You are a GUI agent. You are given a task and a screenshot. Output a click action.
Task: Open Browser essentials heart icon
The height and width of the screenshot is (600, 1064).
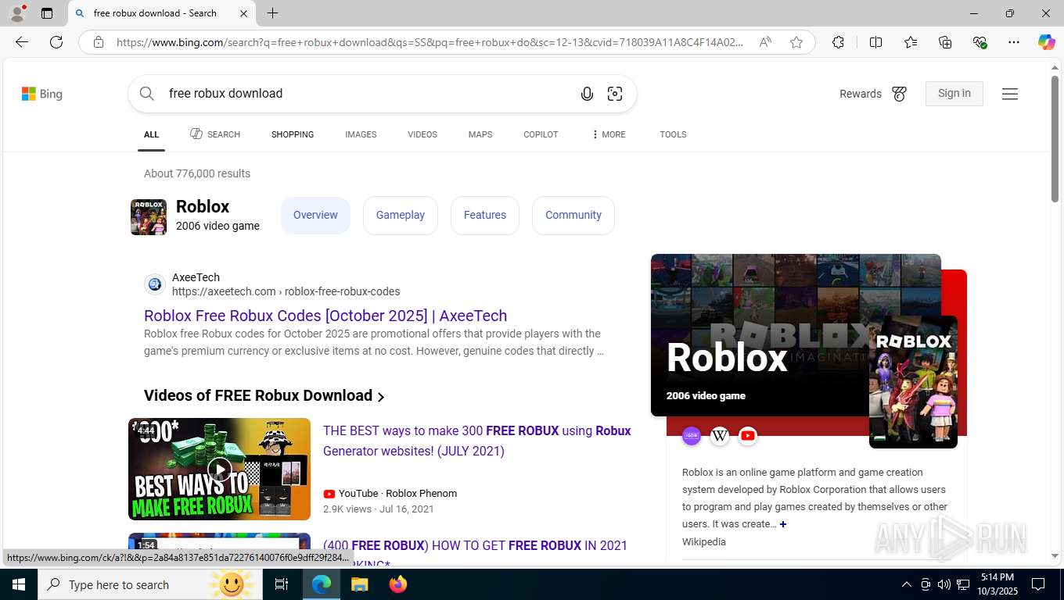tap(980, 42)
